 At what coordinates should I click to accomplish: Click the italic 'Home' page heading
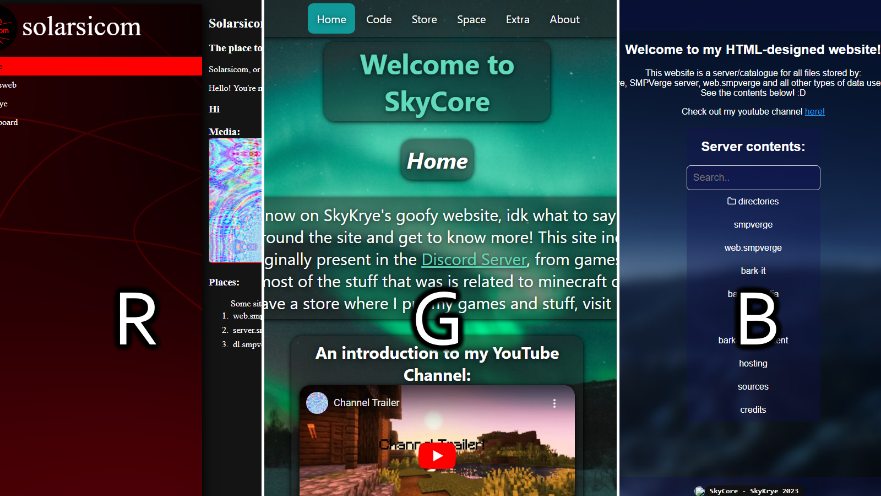point(437,161)
